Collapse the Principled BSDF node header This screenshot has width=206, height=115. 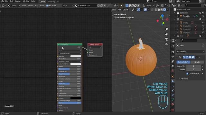pyautogui.click(x=59, y=44)
